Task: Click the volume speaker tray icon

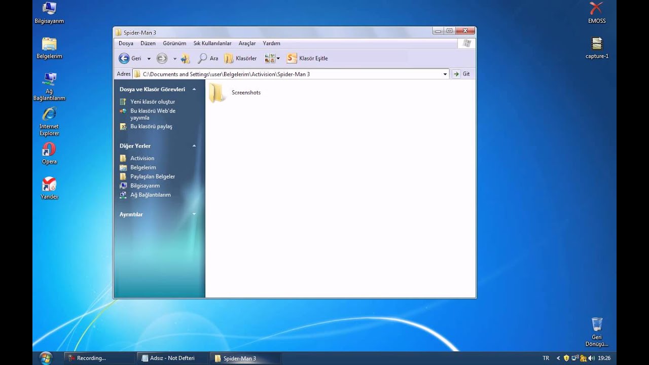Action: click(591, 358)
